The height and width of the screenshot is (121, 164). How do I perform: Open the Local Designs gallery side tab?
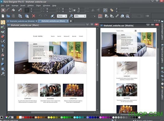point(162,31)
